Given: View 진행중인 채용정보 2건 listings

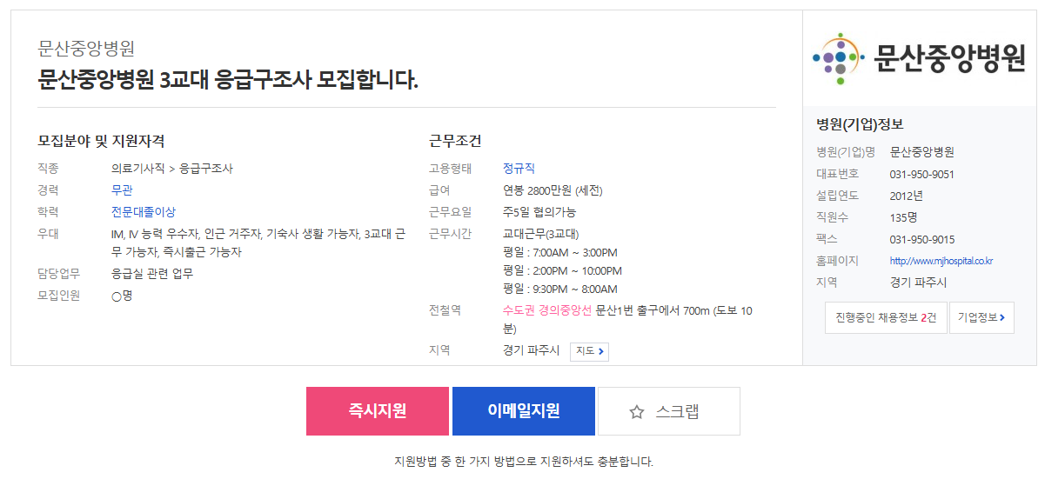Looking at the screenshot, I should point(886,318).
